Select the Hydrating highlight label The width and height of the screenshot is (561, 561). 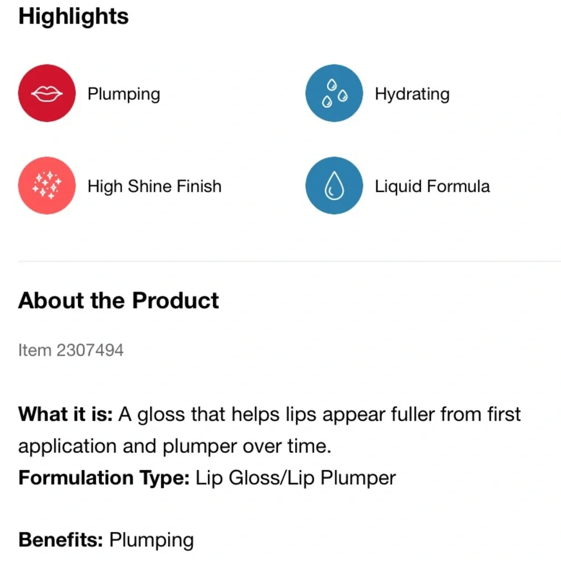(x=412, y=94)
